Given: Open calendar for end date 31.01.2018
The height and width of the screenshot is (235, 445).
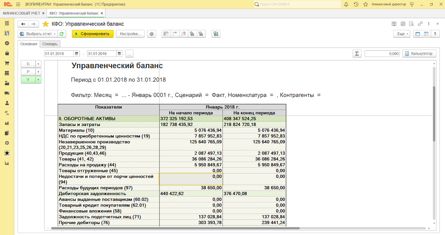Looking at the screenshot, I should click(119, 53).
